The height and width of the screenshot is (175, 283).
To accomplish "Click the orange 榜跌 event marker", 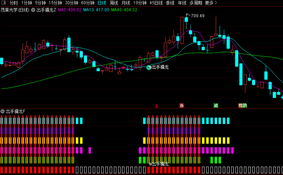I will click(243, 106).
